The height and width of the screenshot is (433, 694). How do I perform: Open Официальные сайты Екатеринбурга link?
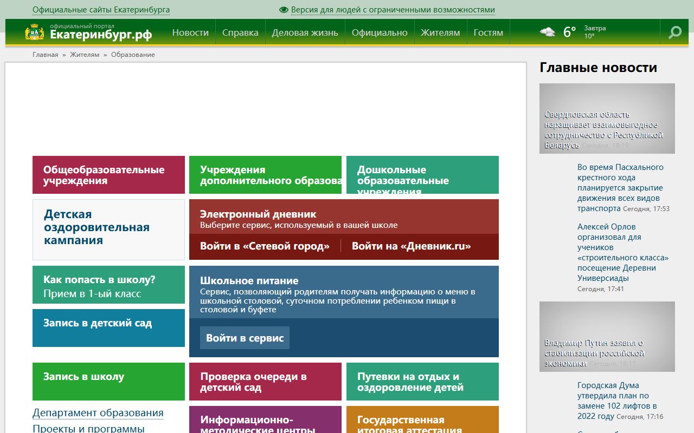tap(101, 10)
